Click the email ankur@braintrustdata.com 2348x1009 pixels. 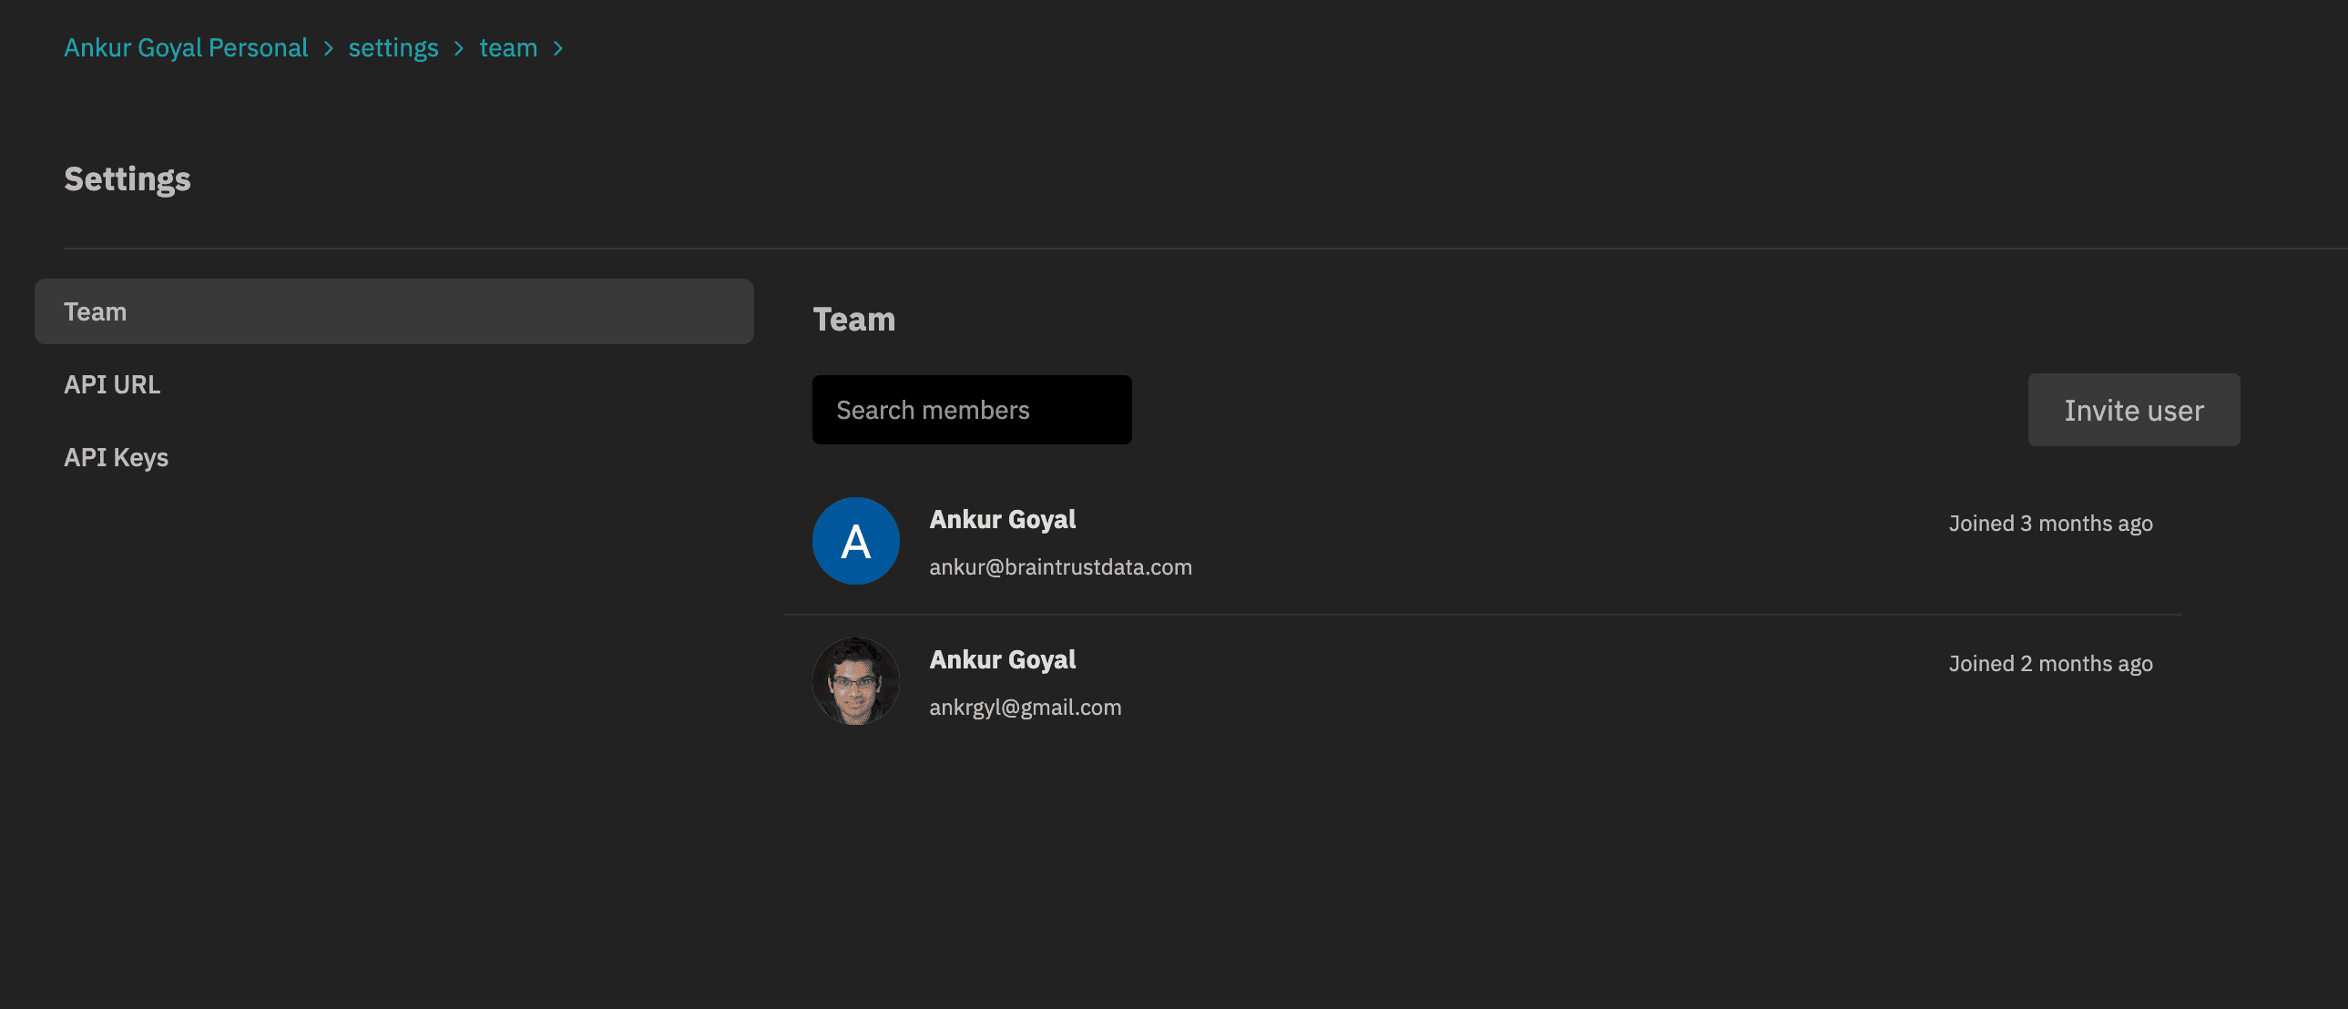[1060, 566]
